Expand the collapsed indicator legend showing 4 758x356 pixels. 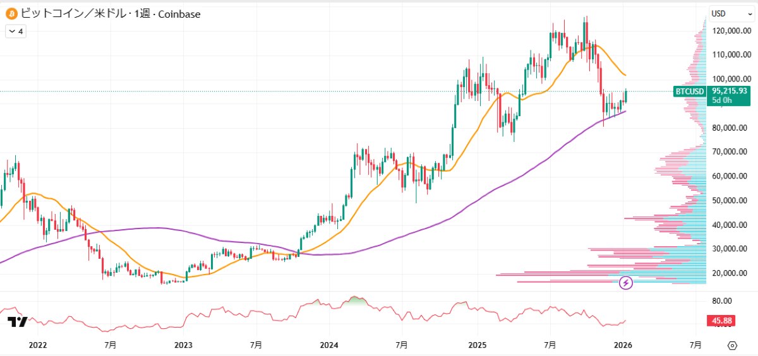(x=16, y=32)
